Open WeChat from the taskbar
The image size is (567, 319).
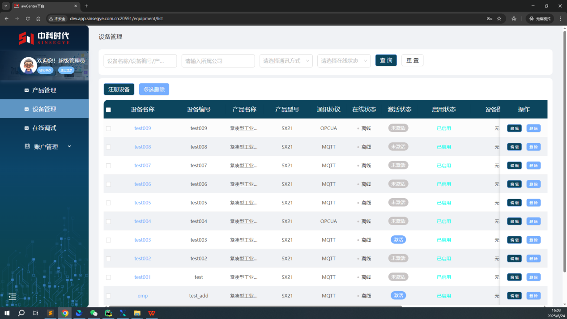coord(94,313)
